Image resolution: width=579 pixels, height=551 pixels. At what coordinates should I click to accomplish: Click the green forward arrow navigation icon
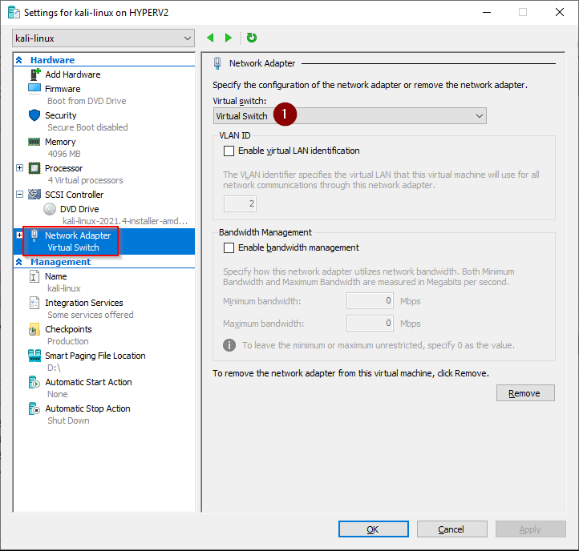229,38
